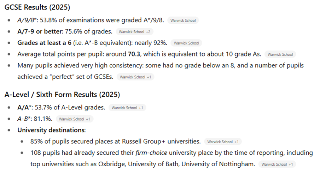Image resolution: width=320 pixels, height=173 pixels.
Task: Click the GCSE Results (2025) heading
Action: [x=37, y=7]
